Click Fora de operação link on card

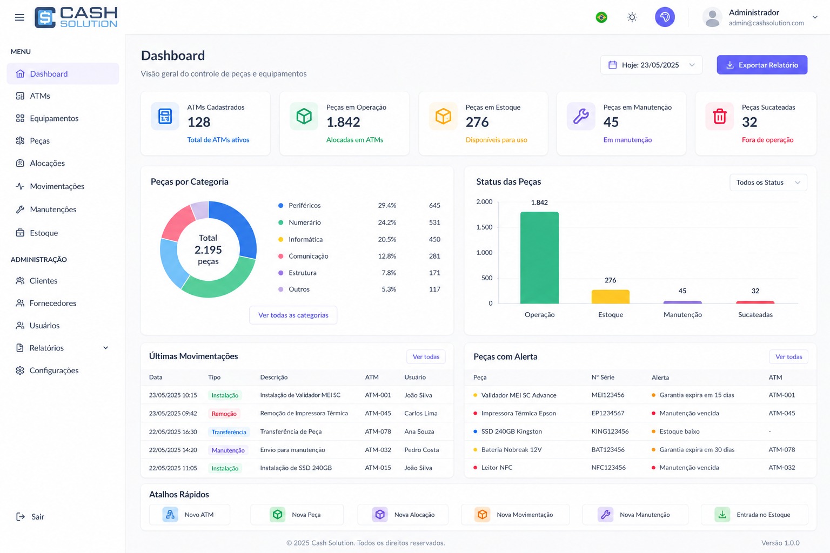point(767,140)
